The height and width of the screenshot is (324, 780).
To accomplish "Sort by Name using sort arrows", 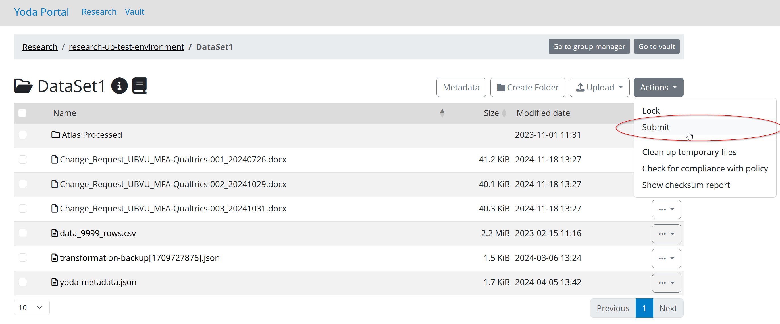I will (x=442, y=113).
